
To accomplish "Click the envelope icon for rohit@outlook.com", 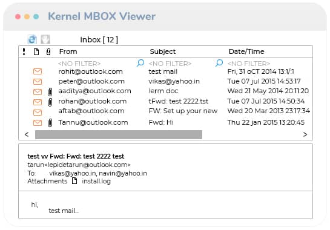I will [38, 71].
